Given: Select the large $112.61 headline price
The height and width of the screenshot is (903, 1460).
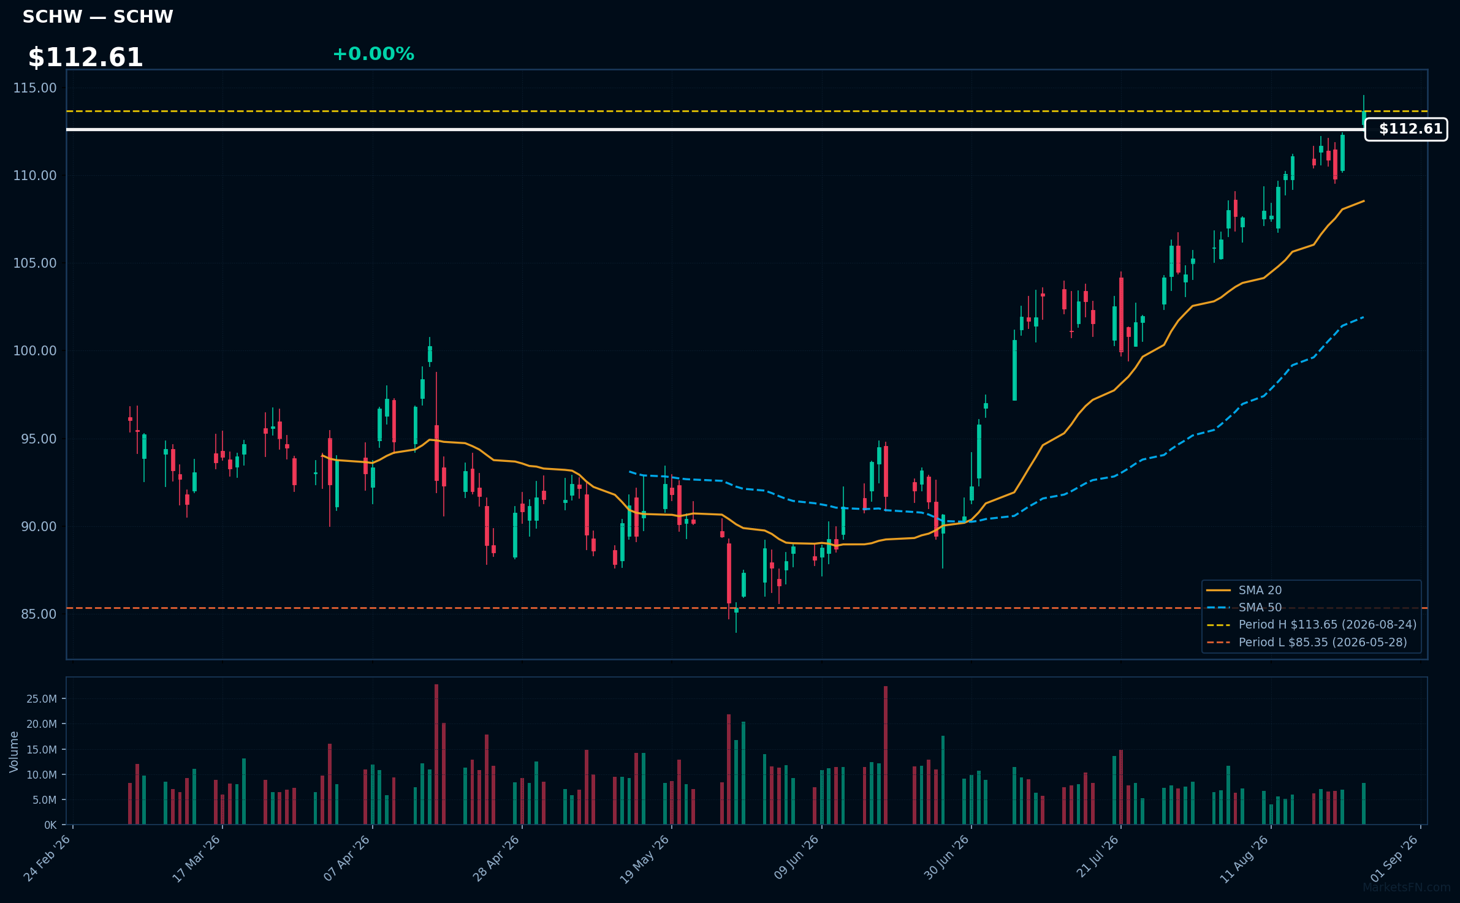Looking at the screenshot, I should 86,58.
